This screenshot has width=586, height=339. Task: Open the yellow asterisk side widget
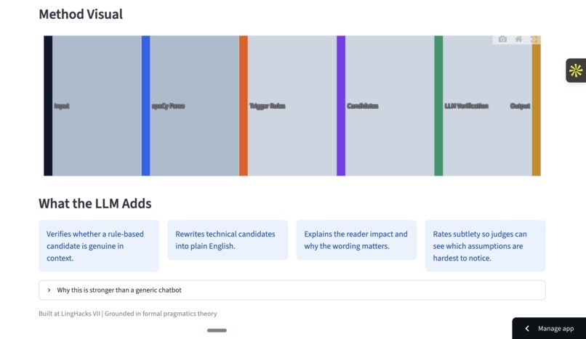576,70
